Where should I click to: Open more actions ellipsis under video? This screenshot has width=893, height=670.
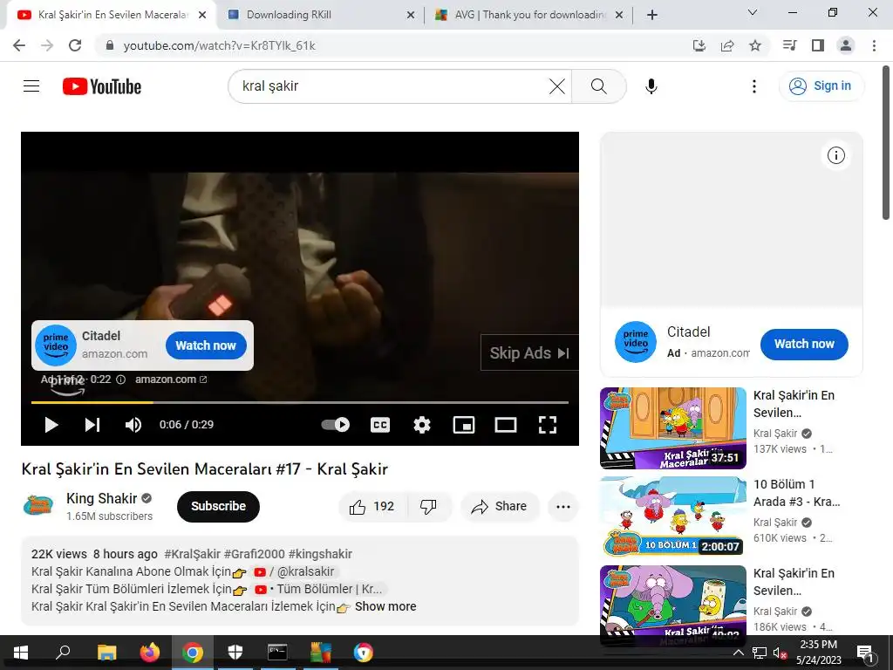click(563, 506)
